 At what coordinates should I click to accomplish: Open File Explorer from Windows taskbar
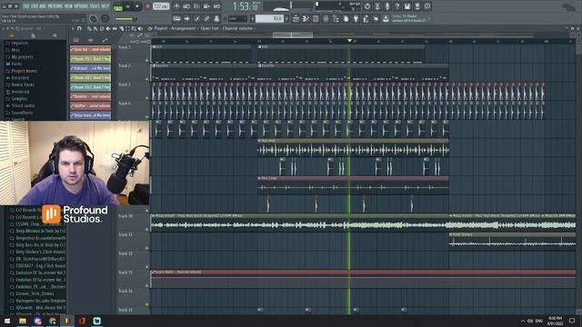[23, 321]
